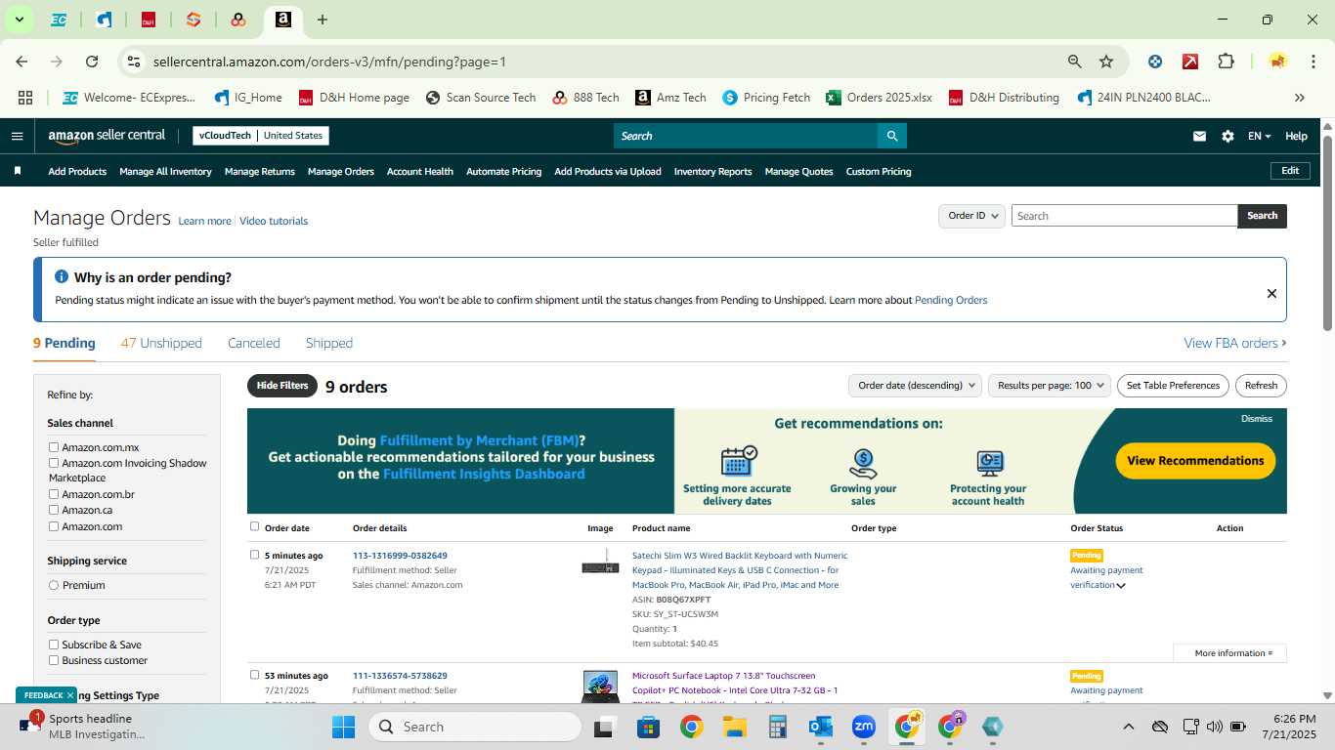Viewport: 1335px width, 750px height.
Task: Select order 111-1336574-5738629 checkbox
Action: 254,675
